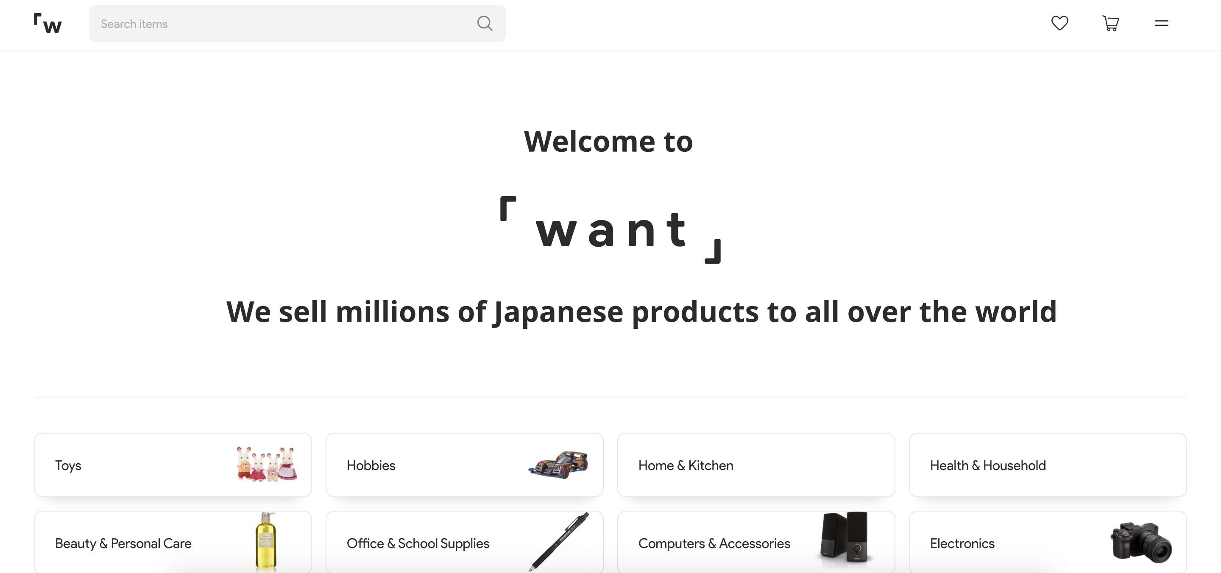Image resolution: width=1221 pixels, height=573 pixels.
Task: Browse Office & School Supplies category
Action: tap(465, 542)
